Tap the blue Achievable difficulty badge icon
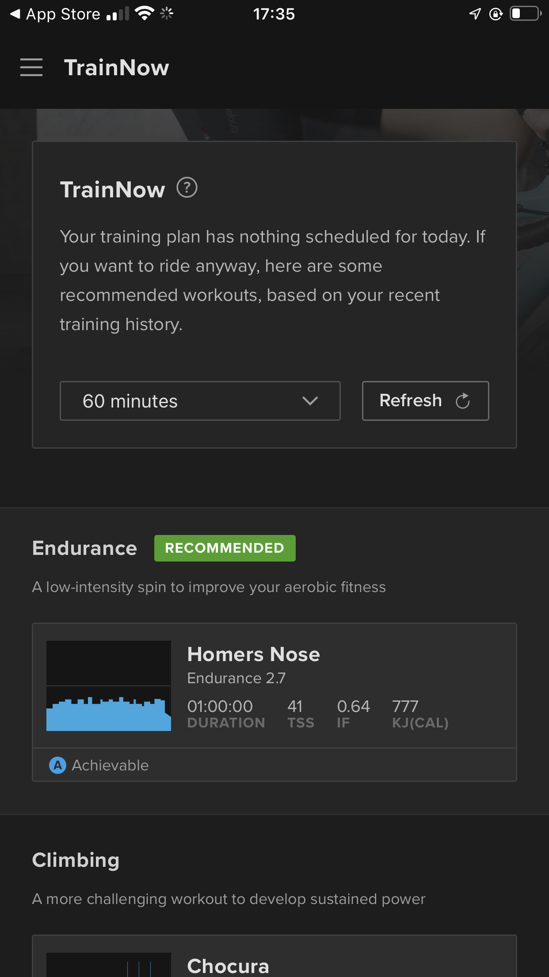The width and height of the screenshot is (549, 977). (x=57, y=765)
